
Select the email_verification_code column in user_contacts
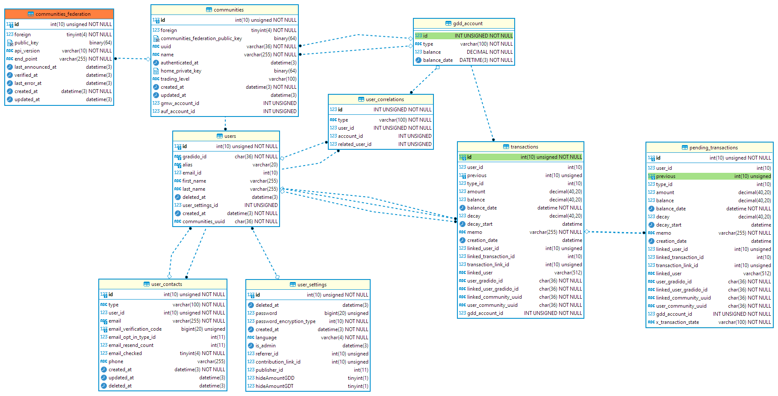coord(135,329)
